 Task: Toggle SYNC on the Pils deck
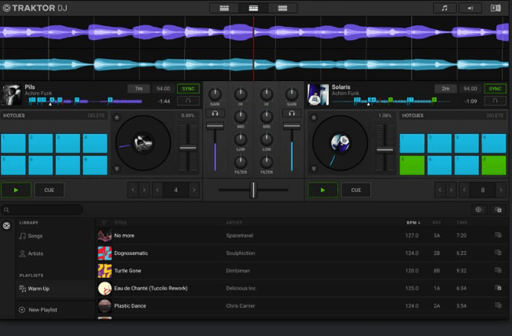pyautogui.click(x=188, y=89)
